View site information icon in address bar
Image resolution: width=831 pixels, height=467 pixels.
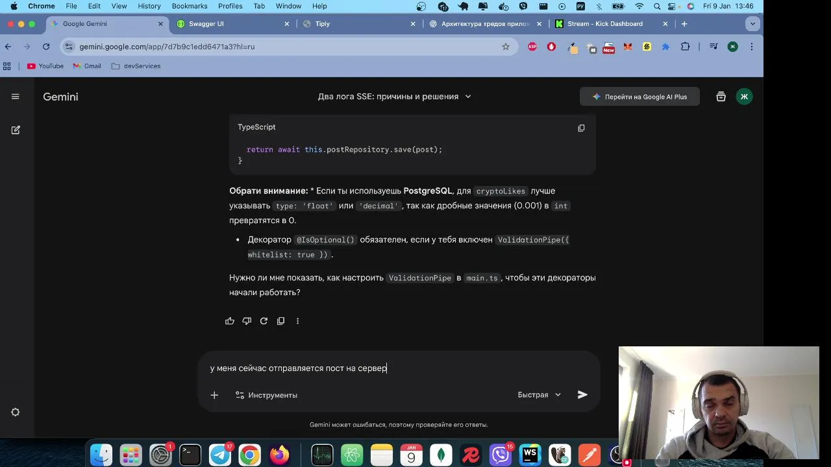tap(69, 47)
